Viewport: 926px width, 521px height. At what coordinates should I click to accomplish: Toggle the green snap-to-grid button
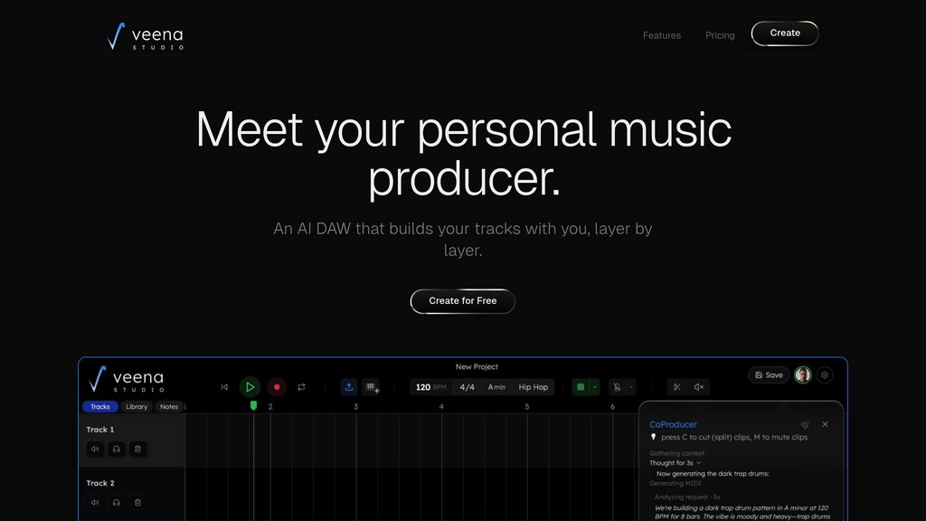tap(581, 387)
